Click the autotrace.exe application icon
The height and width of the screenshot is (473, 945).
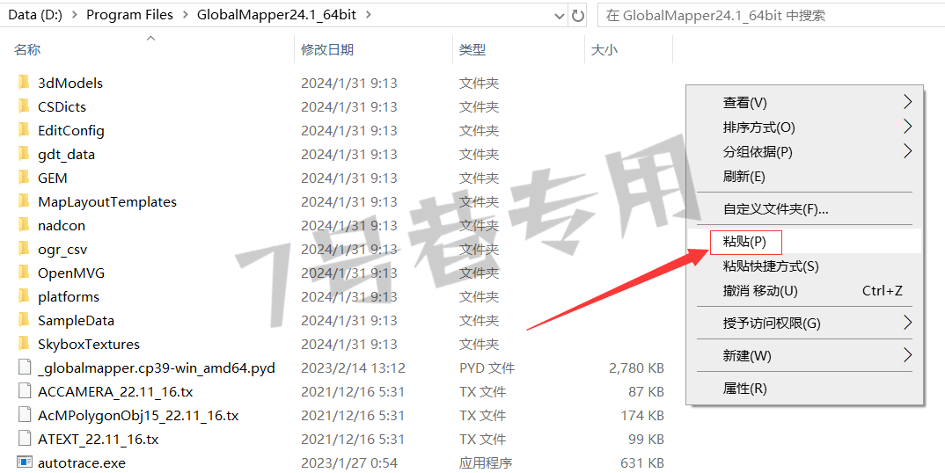coord(24,462)
